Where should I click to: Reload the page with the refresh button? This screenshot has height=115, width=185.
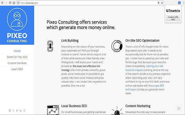(x=10, y=2)
